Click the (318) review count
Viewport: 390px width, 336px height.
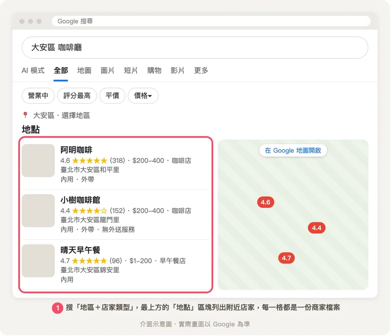pos(117,161)
